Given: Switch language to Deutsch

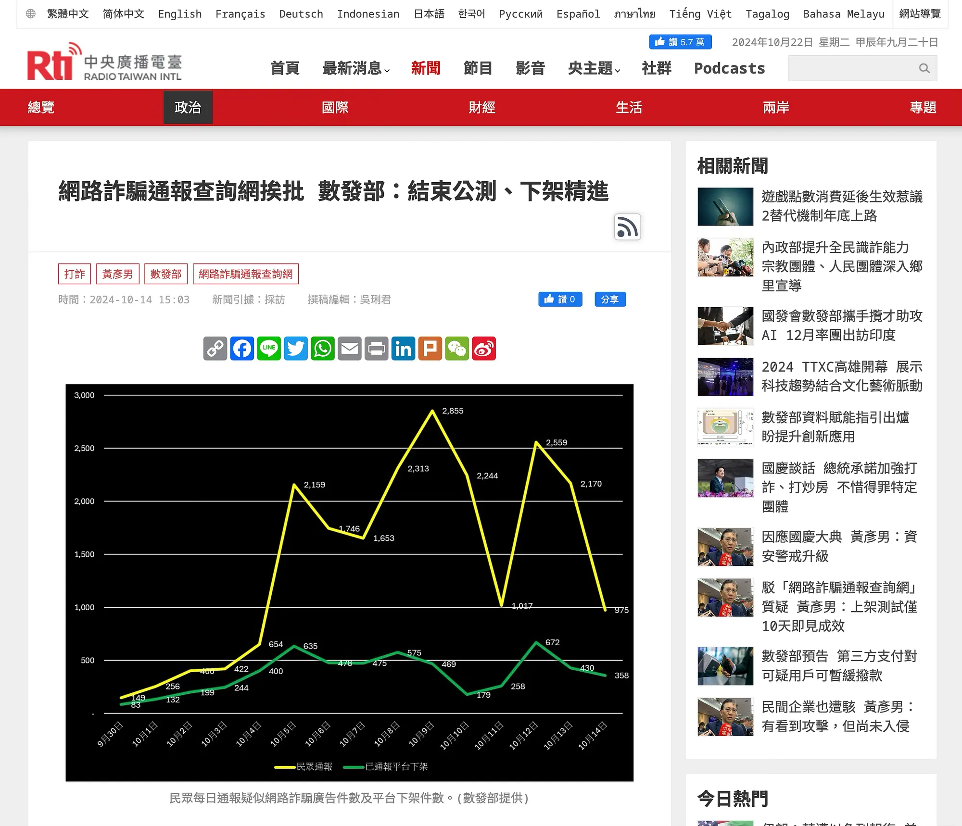Looking at the screenshot, I should (x=301, y=14).
